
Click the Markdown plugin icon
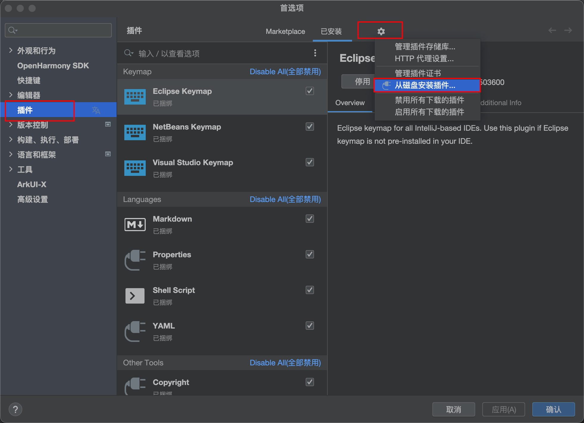135,225
